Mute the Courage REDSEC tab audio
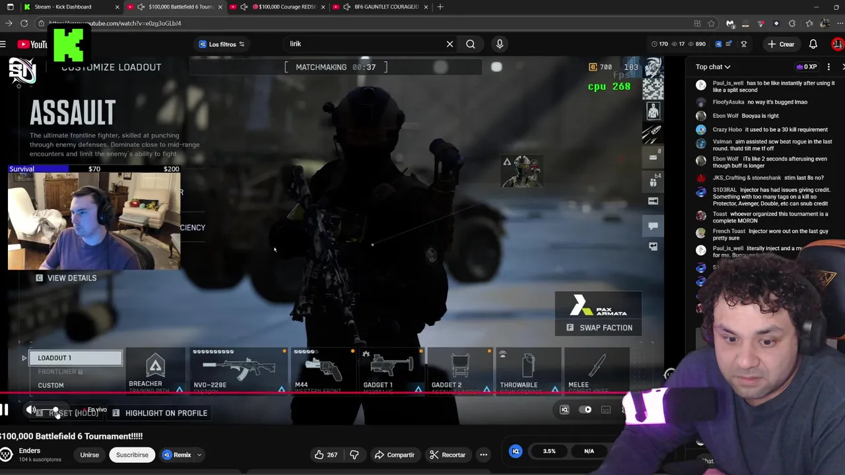The width and height of the screenshot is (845, 475). point(244,7)
